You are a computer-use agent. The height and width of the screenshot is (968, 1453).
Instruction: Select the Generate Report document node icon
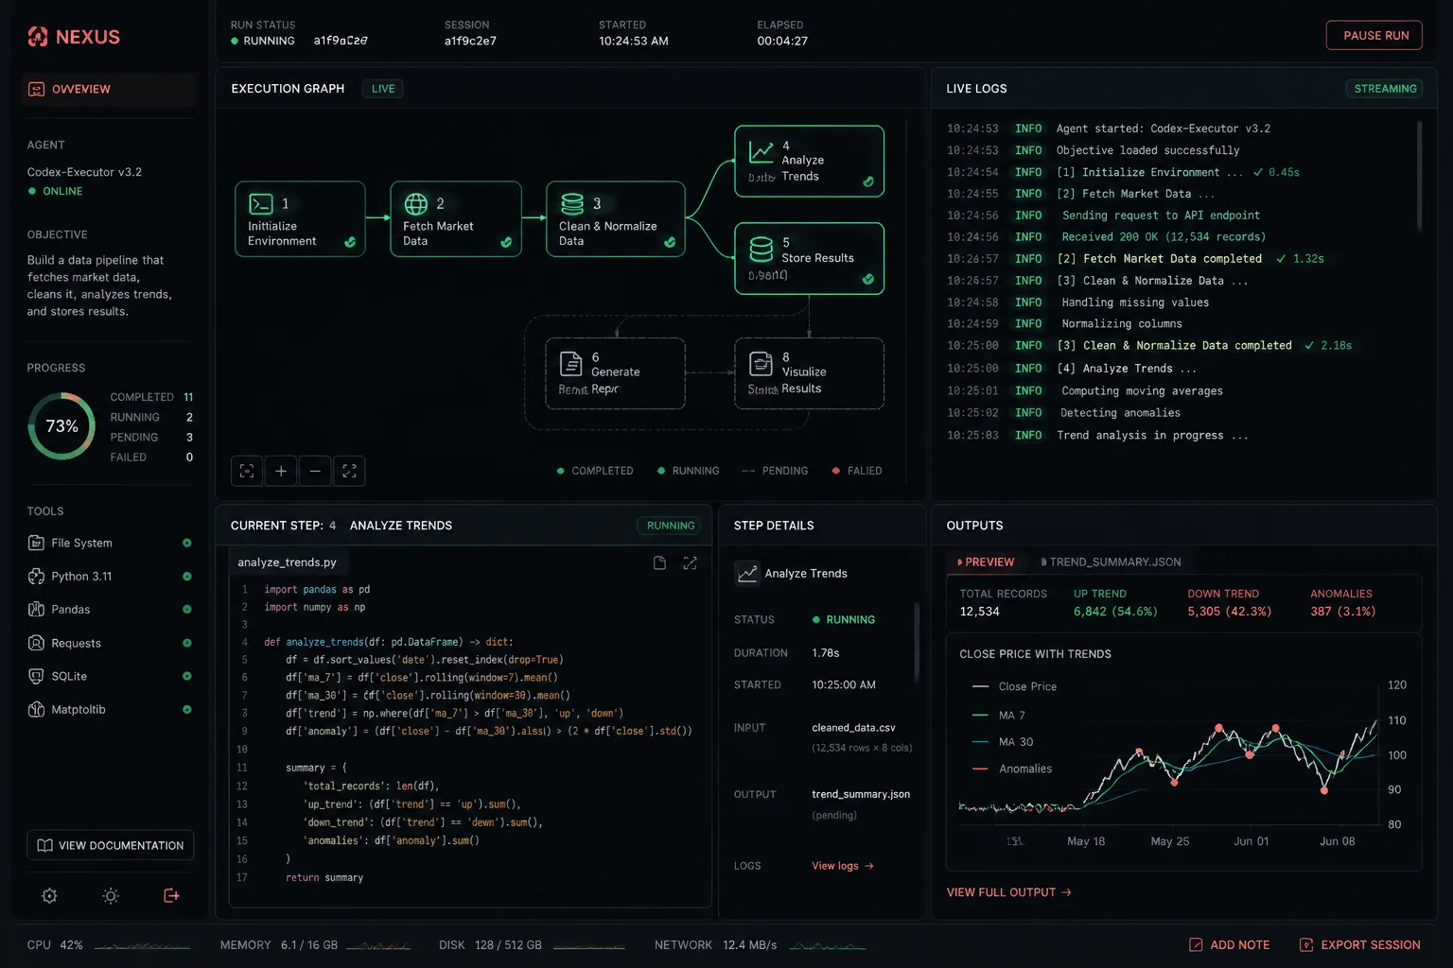tap(571, 363)
